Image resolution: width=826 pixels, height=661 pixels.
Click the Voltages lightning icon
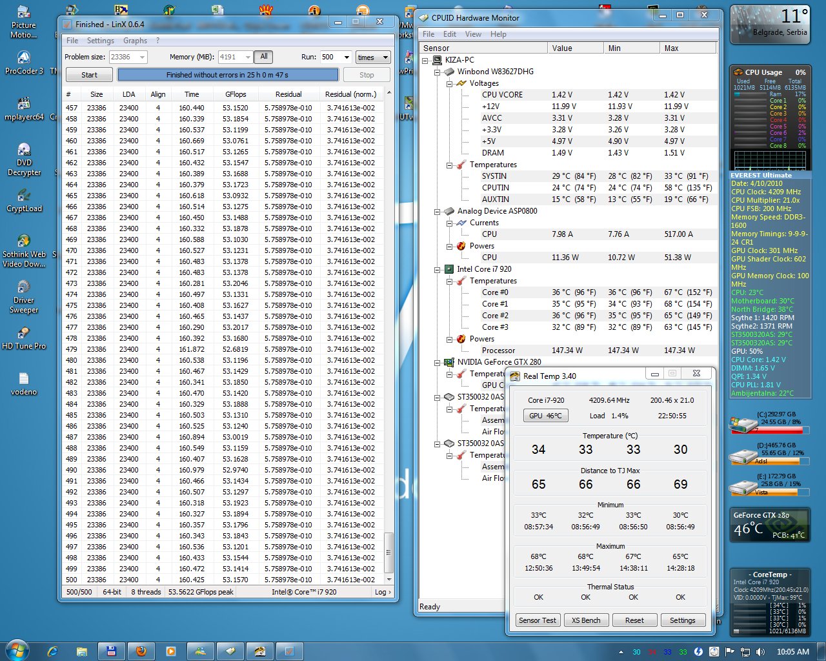click(461, 83)
